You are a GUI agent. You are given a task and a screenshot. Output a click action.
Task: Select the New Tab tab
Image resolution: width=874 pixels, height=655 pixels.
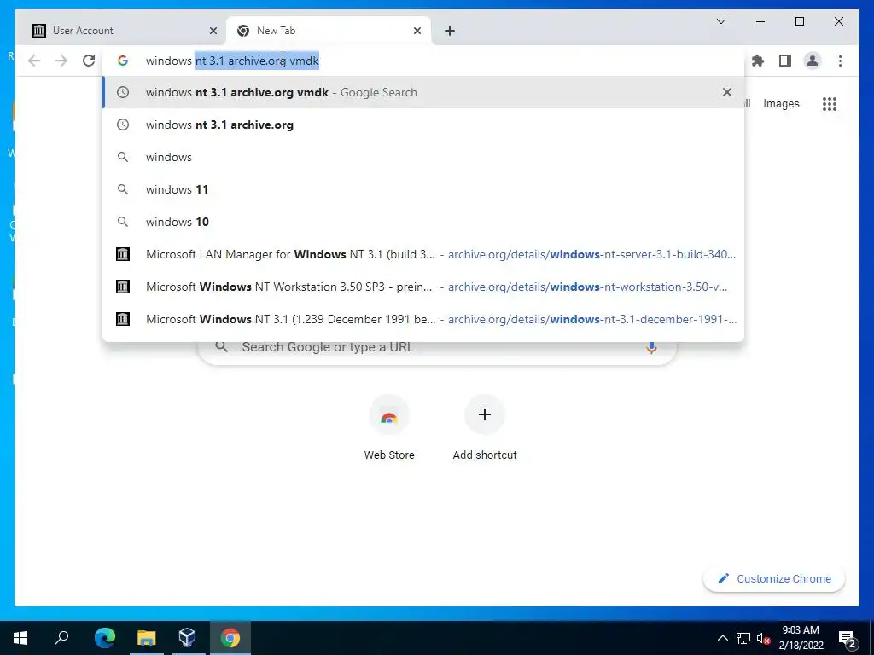click(x=329, y=31)
